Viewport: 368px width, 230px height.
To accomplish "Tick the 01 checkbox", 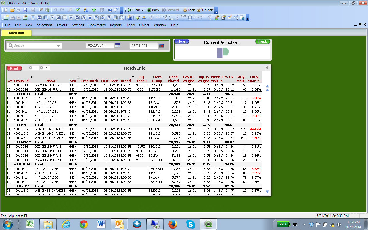I will pos(30,68).
